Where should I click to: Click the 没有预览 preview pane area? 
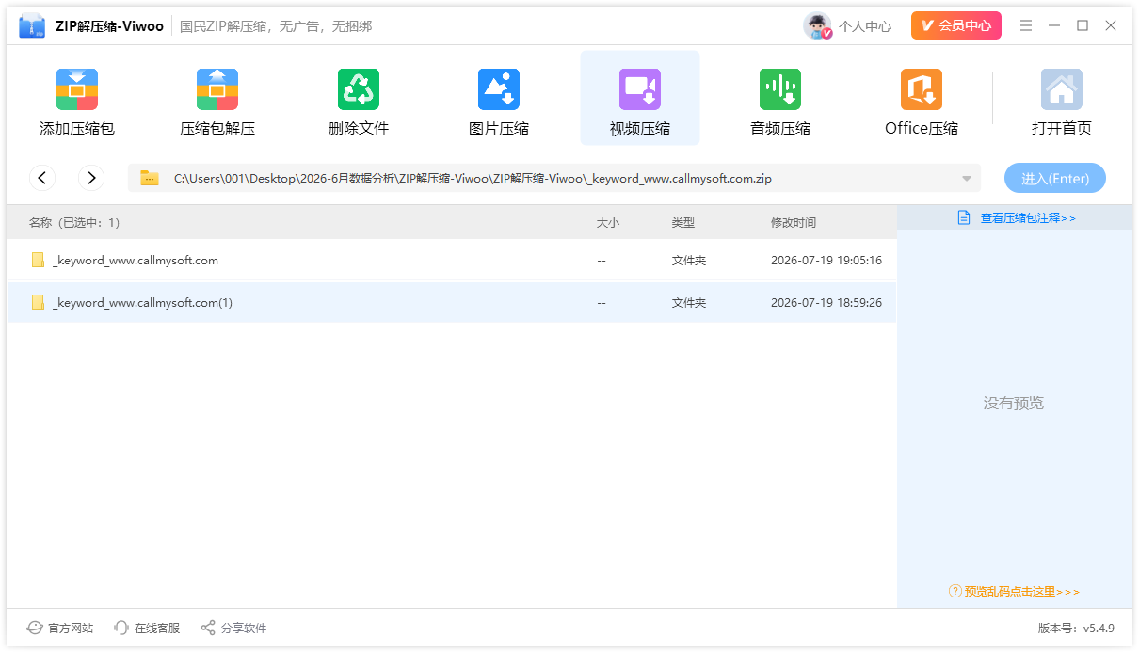click(1014, 403)
